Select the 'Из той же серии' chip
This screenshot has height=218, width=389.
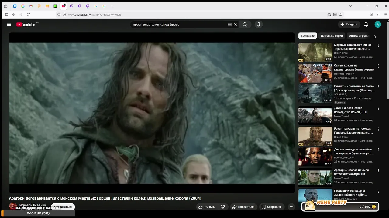(332, 36)
